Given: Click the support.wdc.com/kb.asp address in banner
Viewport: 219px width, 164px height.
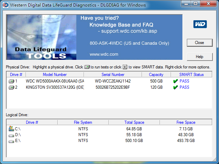Looking at the screenshot, I should (129, 31).
